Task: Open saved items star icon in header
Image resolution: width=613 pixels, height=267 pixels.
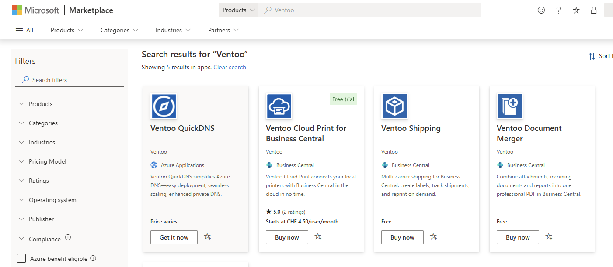Action: coord(576,10)
